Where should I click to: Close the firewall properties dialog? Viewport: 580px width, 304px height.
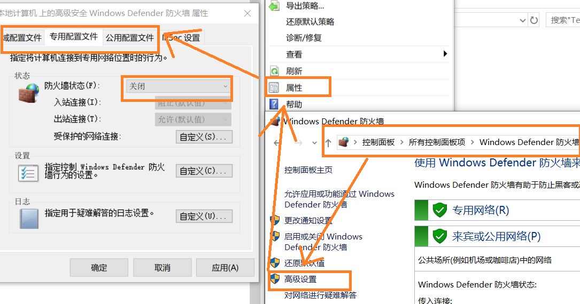(x=248, y=13)
